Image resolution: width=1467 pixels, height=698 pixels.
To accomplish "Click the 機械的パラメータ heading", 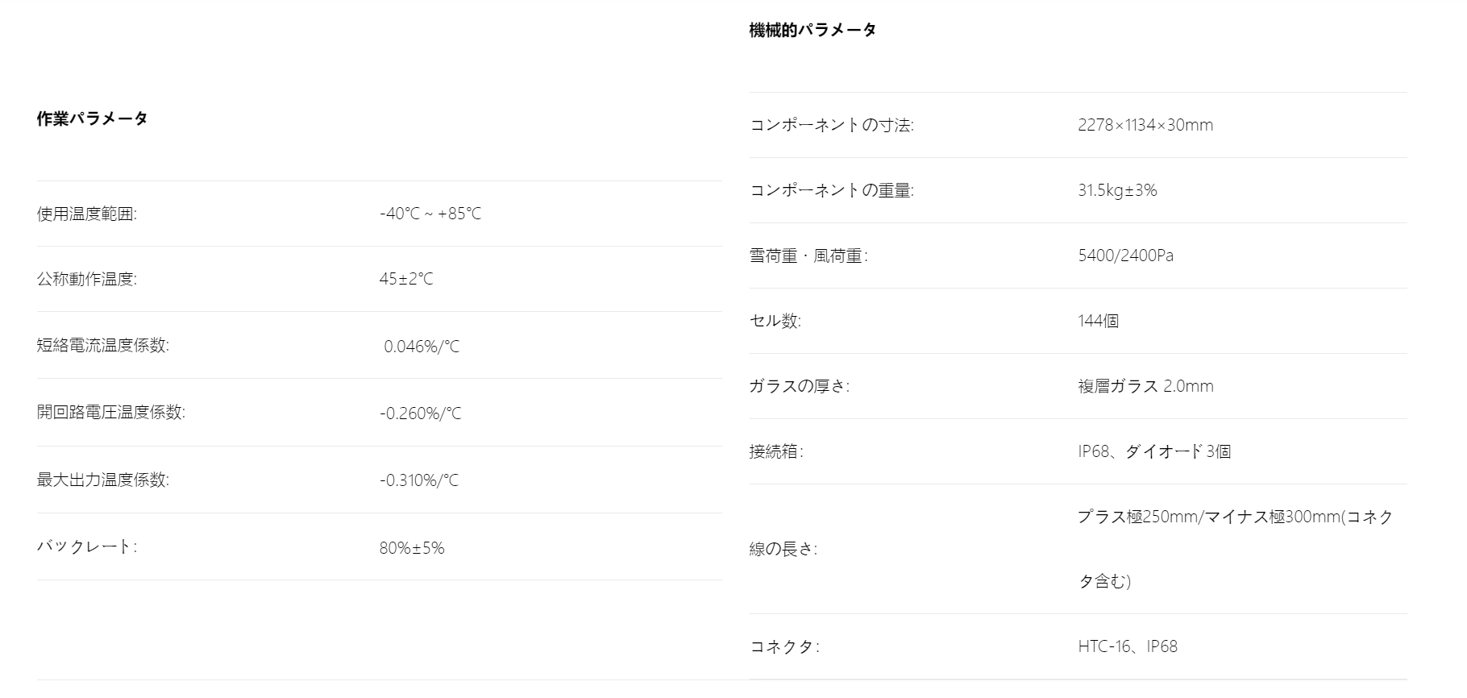I will click(812, 31).
